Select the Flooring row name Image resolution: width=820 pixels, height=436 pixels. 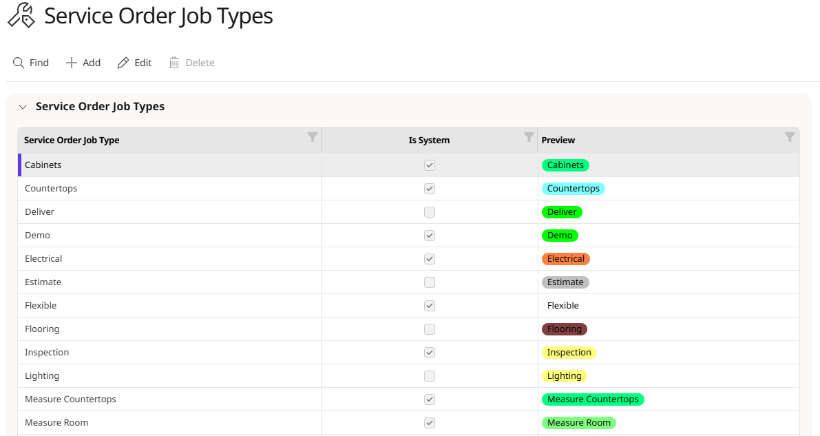pyautogui.click(x=42, y=329)
